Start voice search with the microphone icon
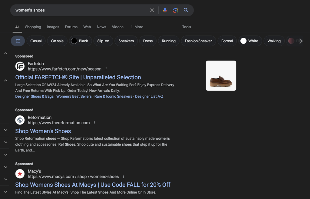 click(165, 10)
